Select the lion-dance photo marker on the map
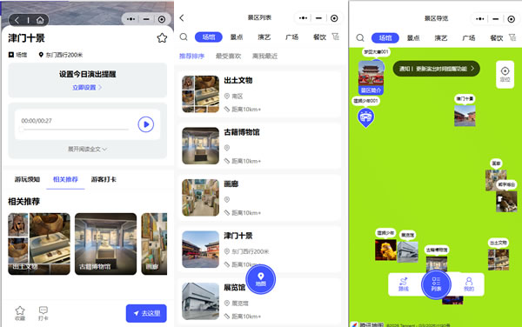Image resolution: width=522 pixels, height=327 pixels. click(x=385, y=250)
